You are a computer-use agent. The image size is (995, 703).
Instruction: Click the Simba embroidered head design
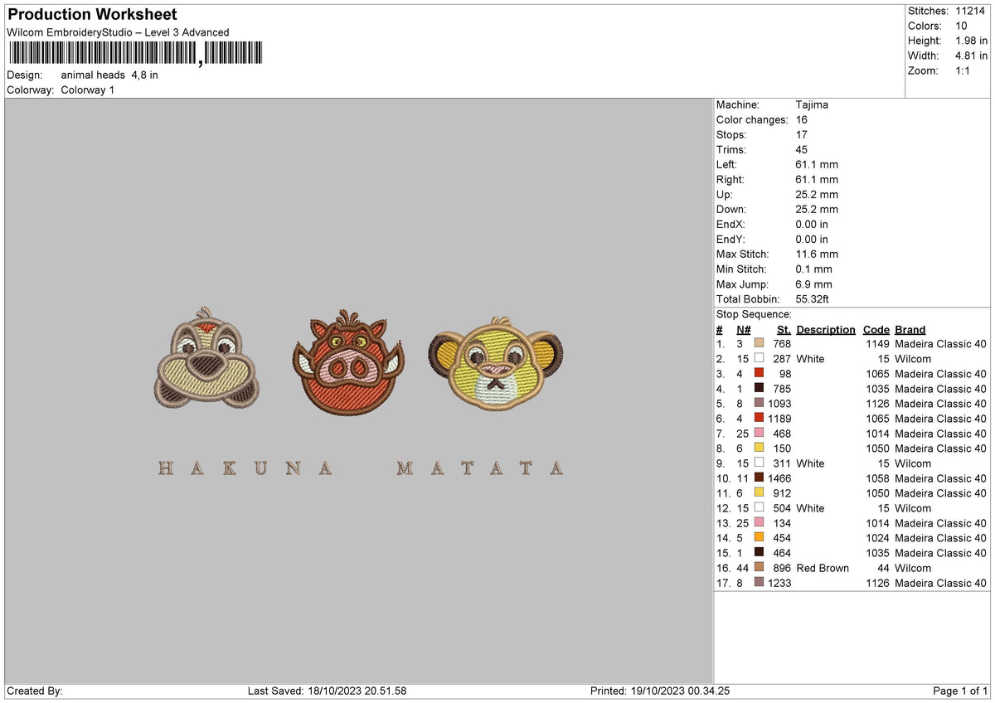495,362
